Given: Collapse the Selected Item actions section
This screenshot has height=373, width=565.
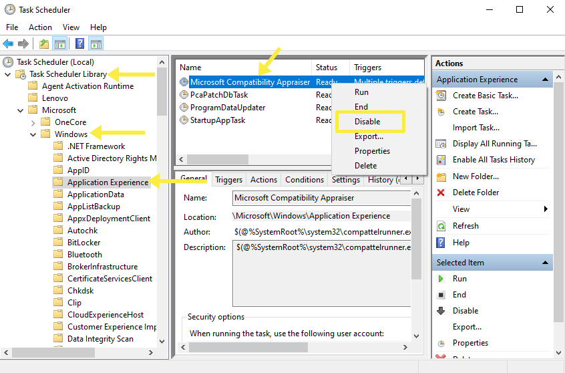Looking at the screenshot, I should 545,263.
